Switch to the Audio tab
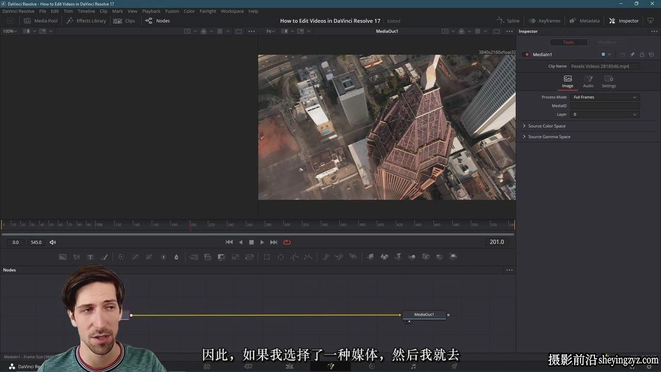 [588, 82]
